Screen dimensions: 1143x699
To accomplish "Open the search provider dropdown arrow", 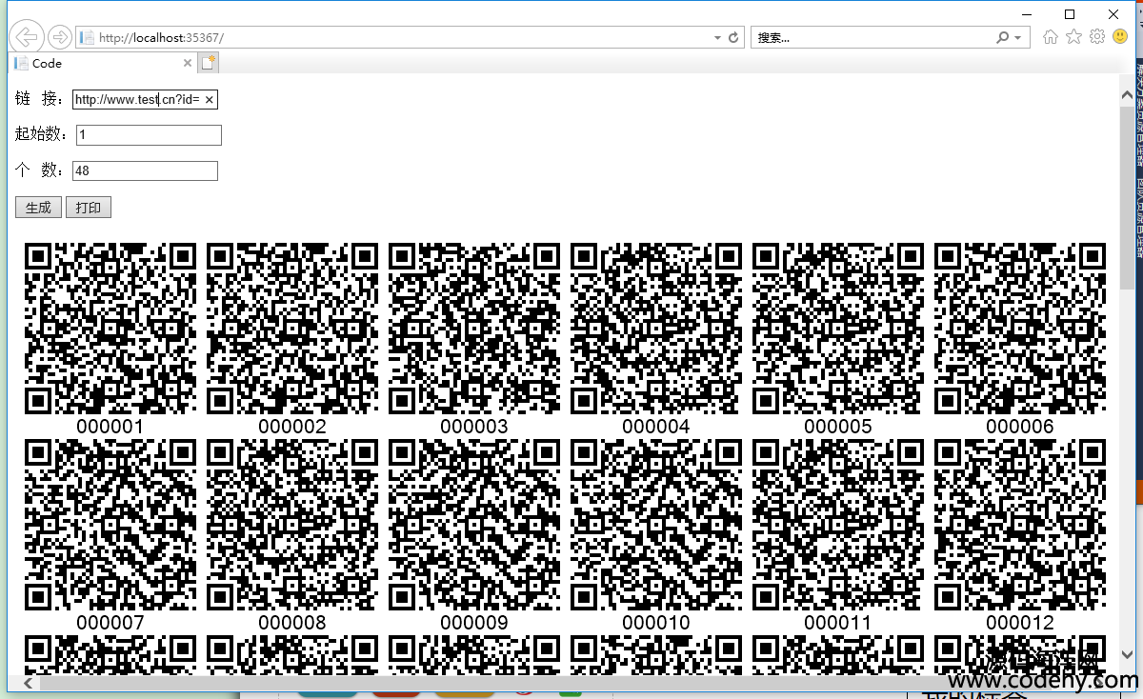I will click(x=1017, y=38).
